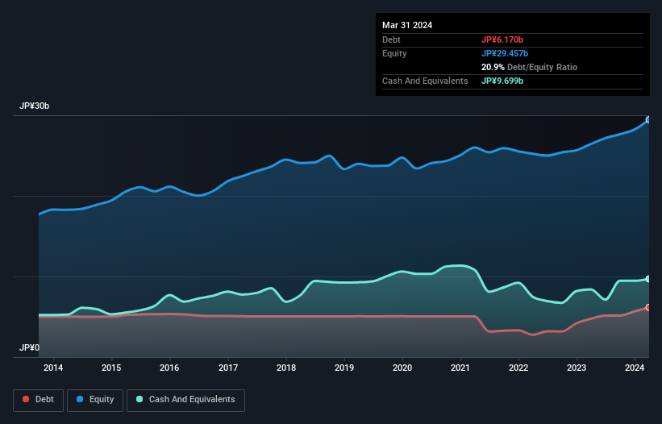Image resolution: width=662 pixels, height=424 pixels.
Task: Click the 2021 x-axis label
Action: tap(460, 368)
